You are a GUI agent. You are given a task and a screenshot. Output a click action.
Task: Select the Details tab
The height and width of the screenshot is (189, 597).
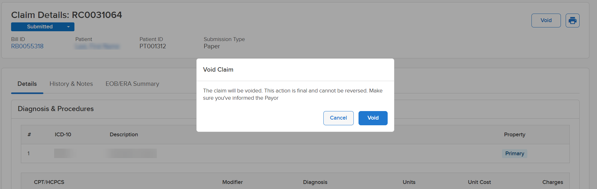(x=27, y=84)
